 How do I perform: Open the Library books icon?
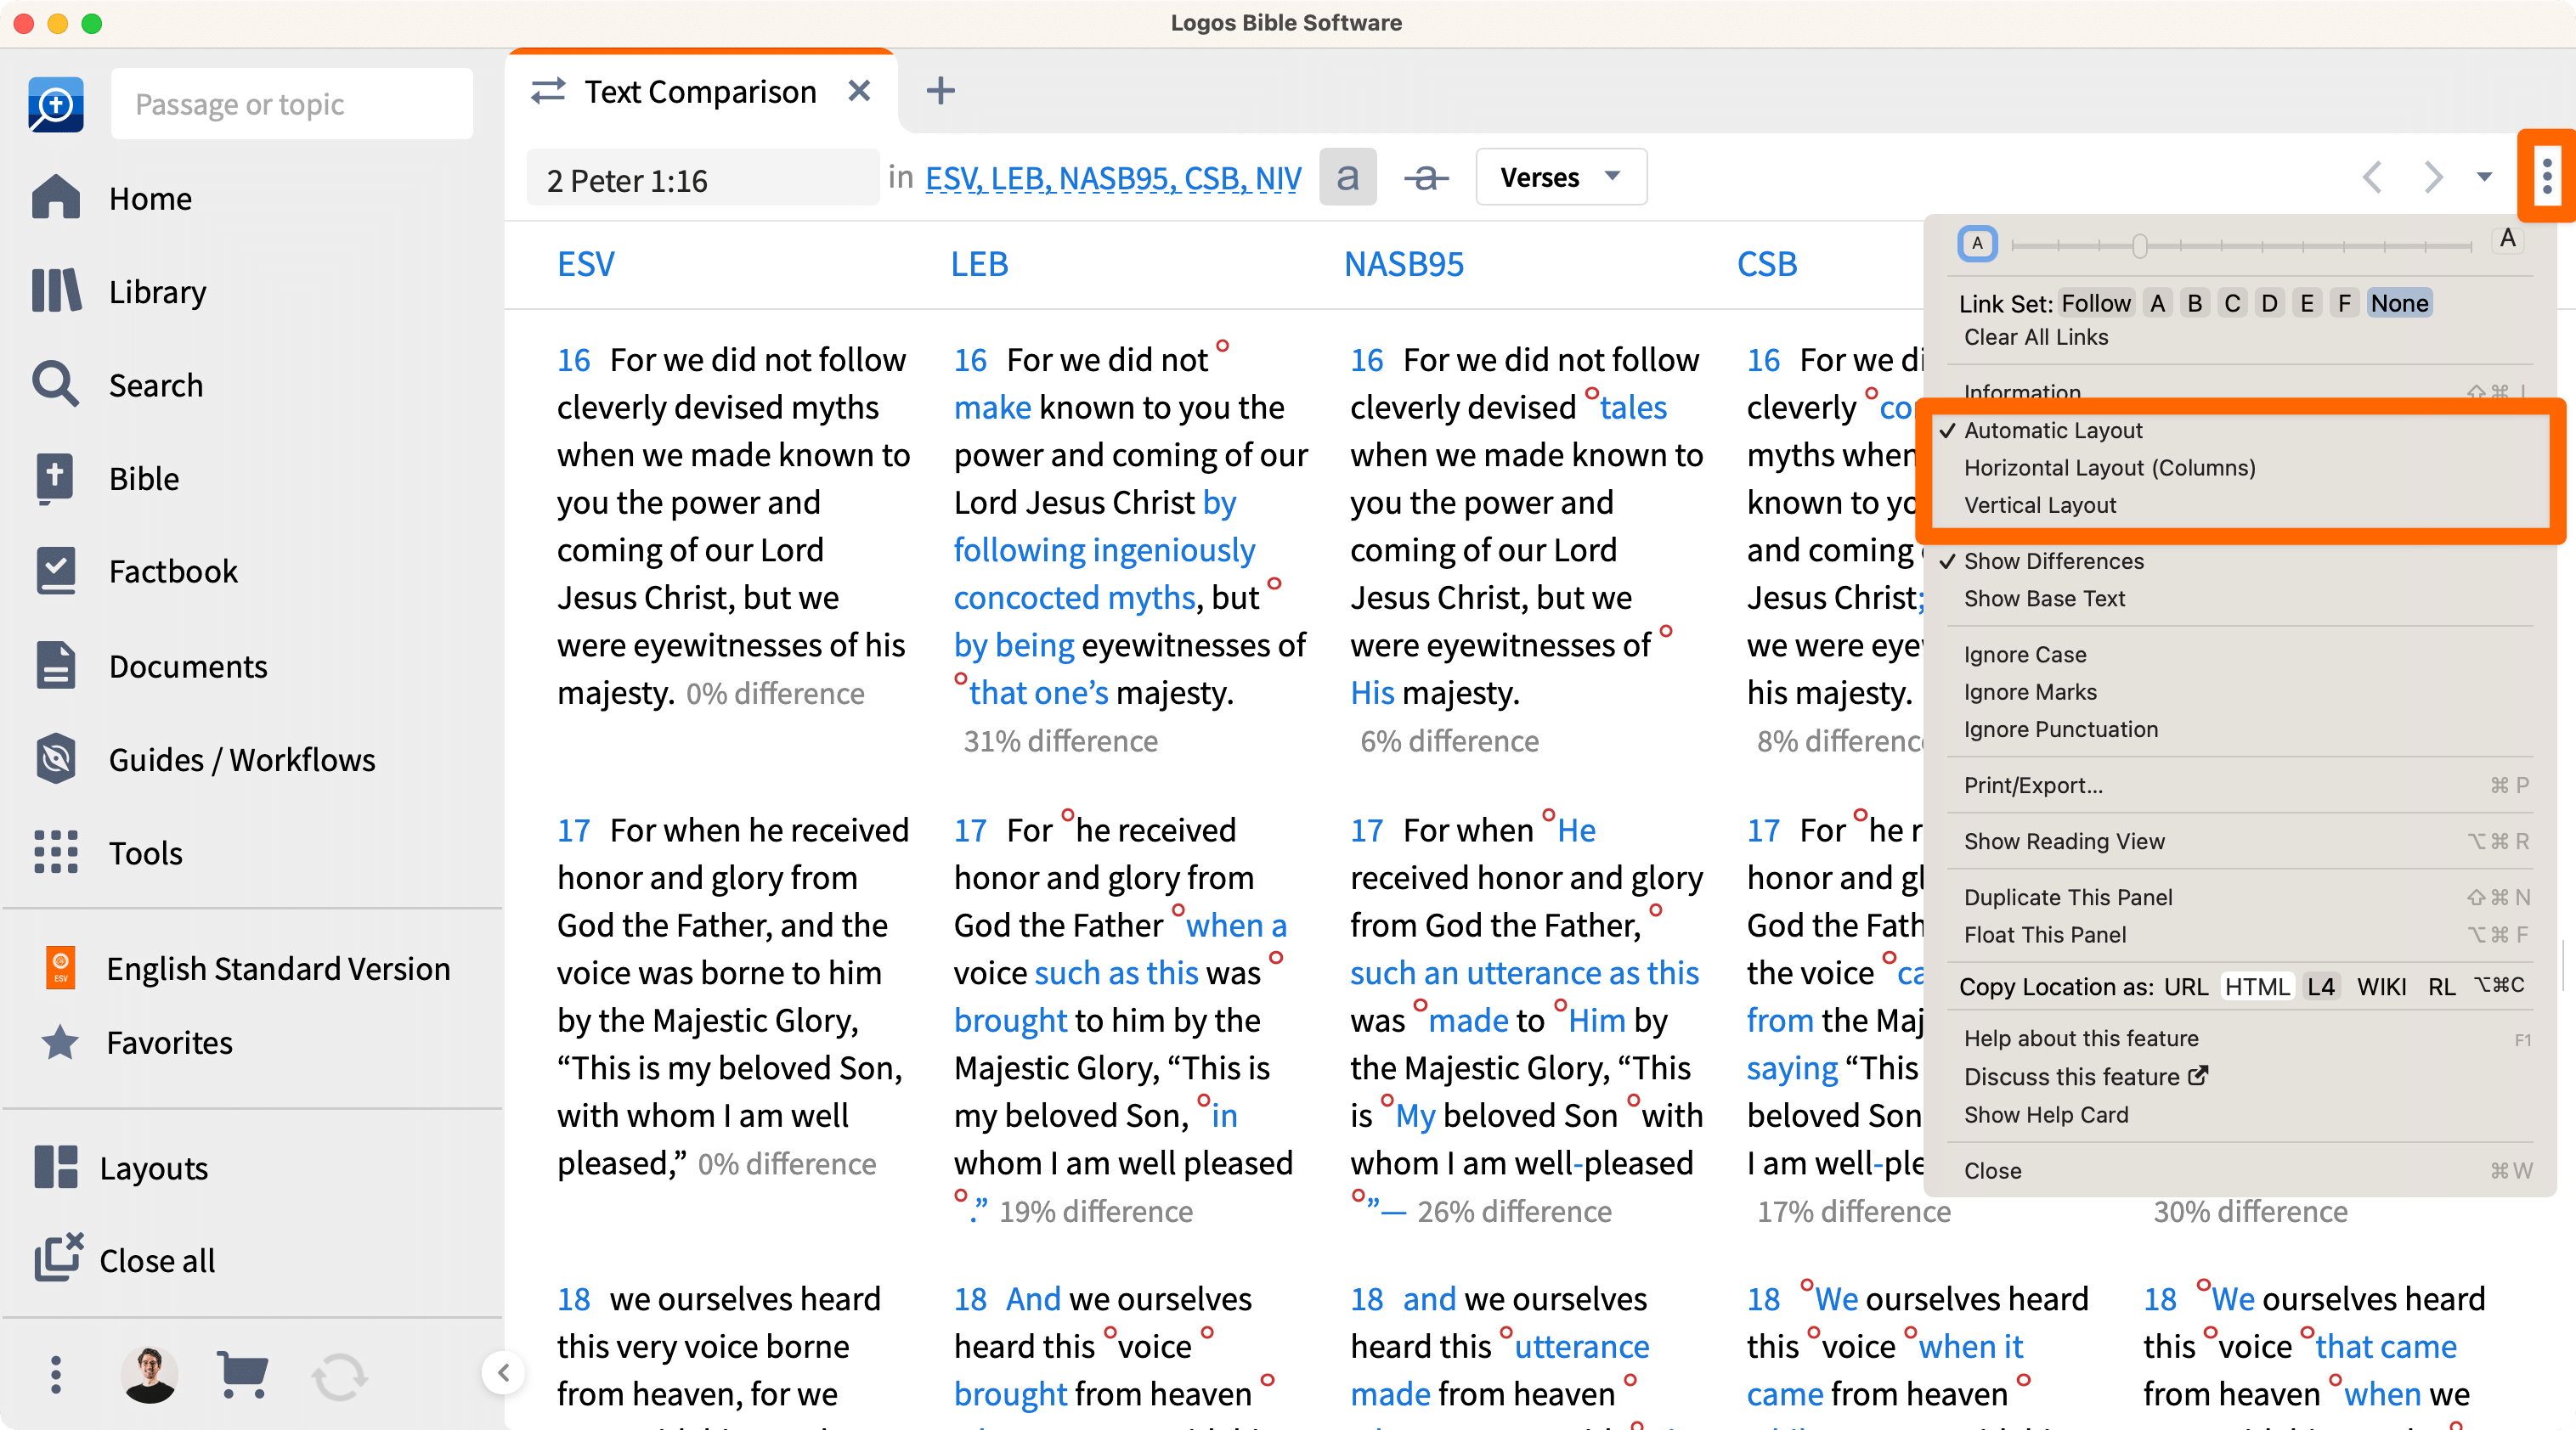(56, 290)
